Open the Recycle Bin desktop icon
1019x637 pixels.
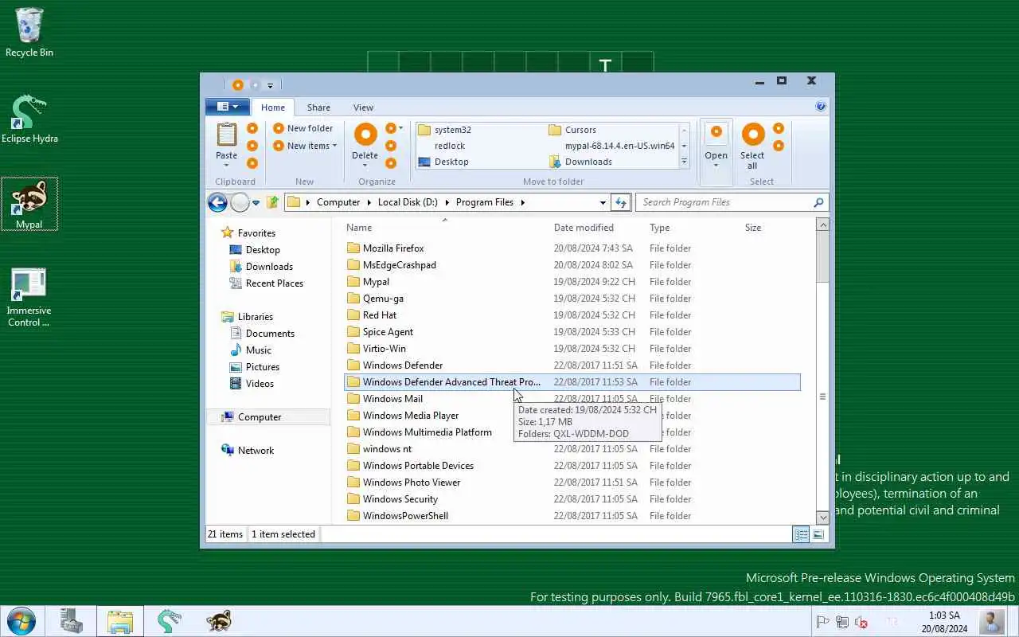29,33
